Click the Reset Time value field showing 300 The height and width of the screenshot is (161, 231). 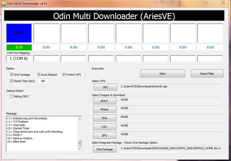(43, 81)
